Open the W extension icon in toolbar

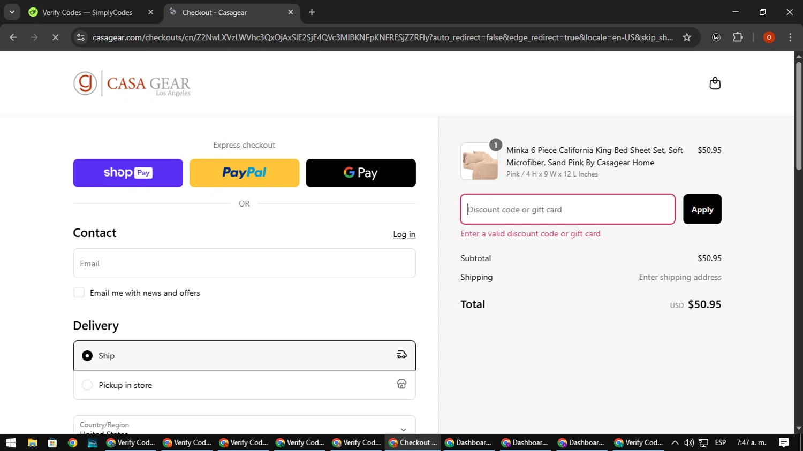(x=716, y=37)
